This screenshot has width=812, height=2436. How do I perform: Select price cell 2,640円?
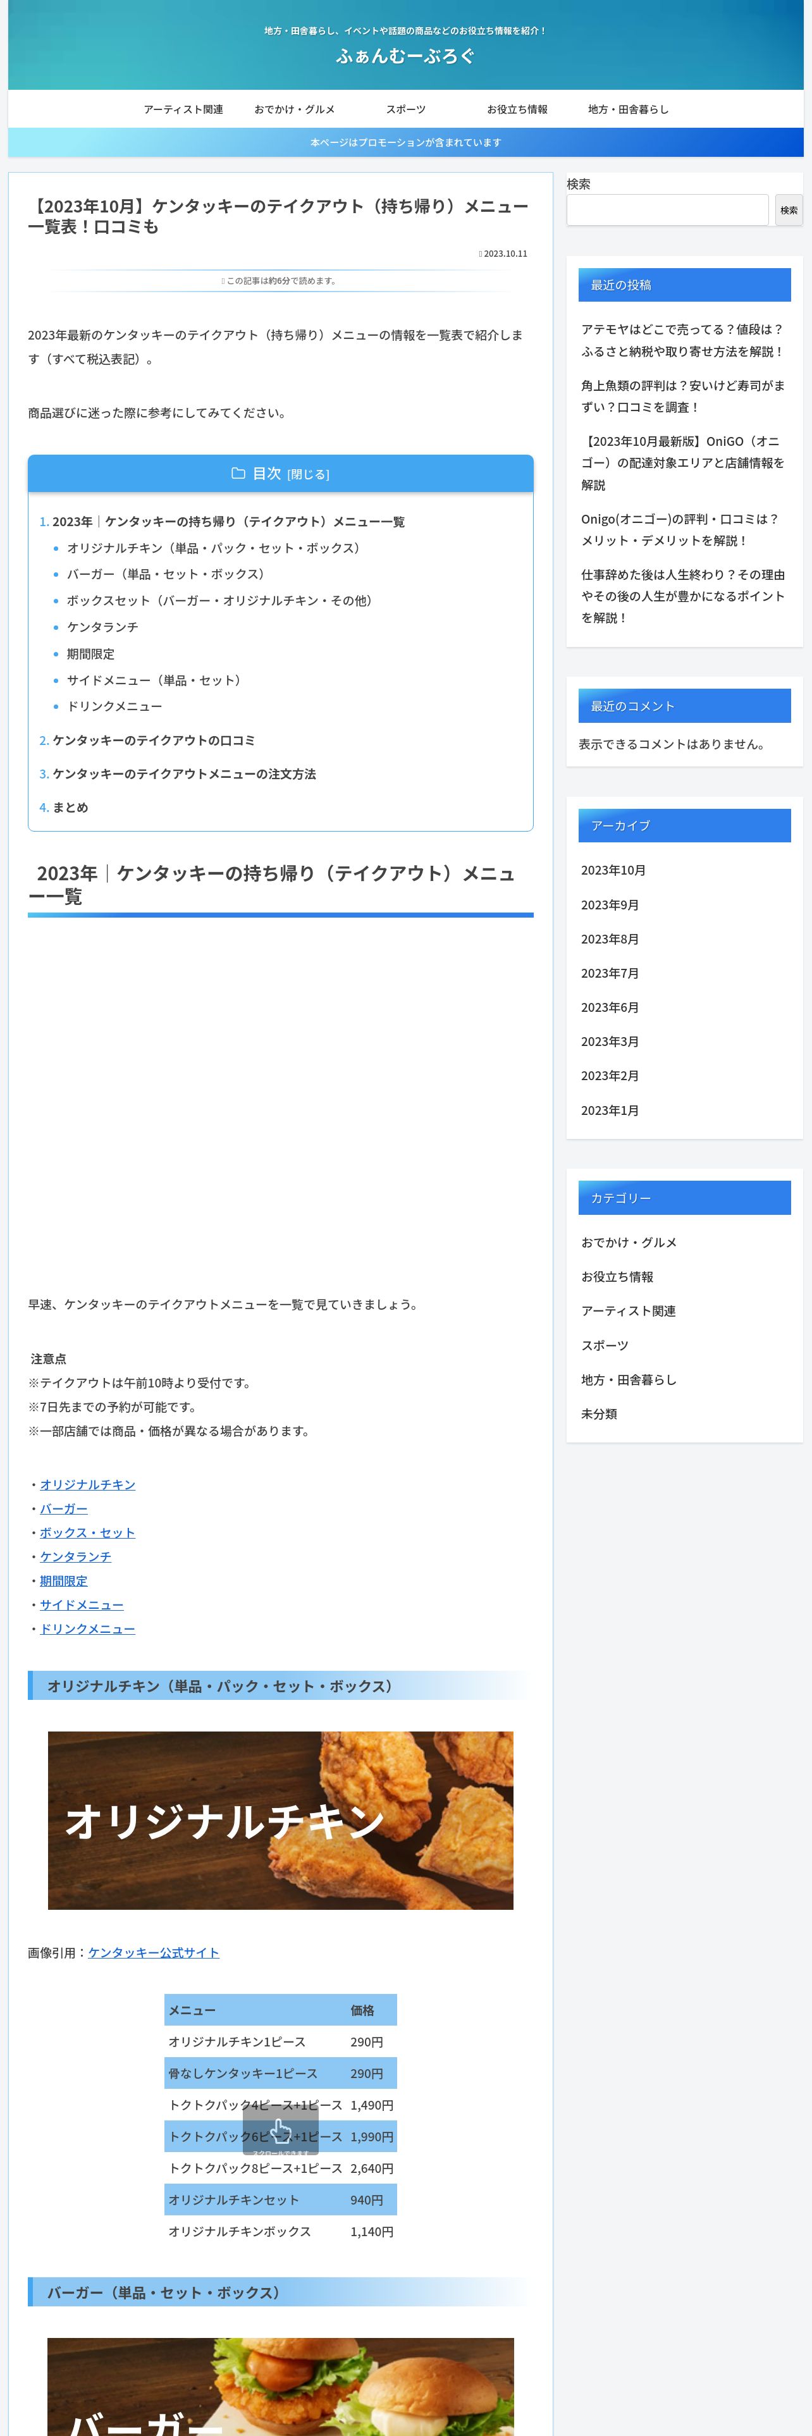(x=371, y=2168)
